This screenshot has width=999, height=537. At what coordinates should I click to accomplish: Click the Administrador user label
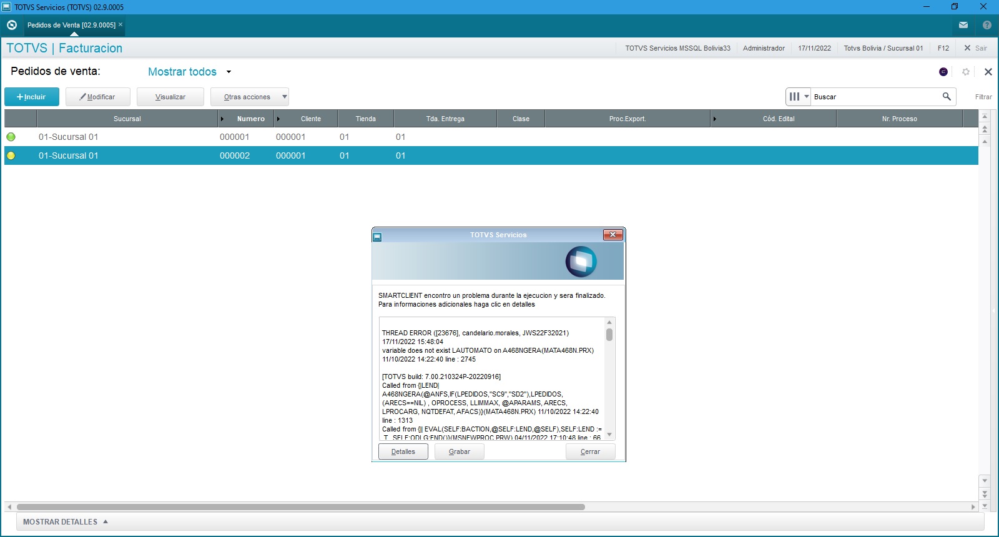(x=764, y=48)
